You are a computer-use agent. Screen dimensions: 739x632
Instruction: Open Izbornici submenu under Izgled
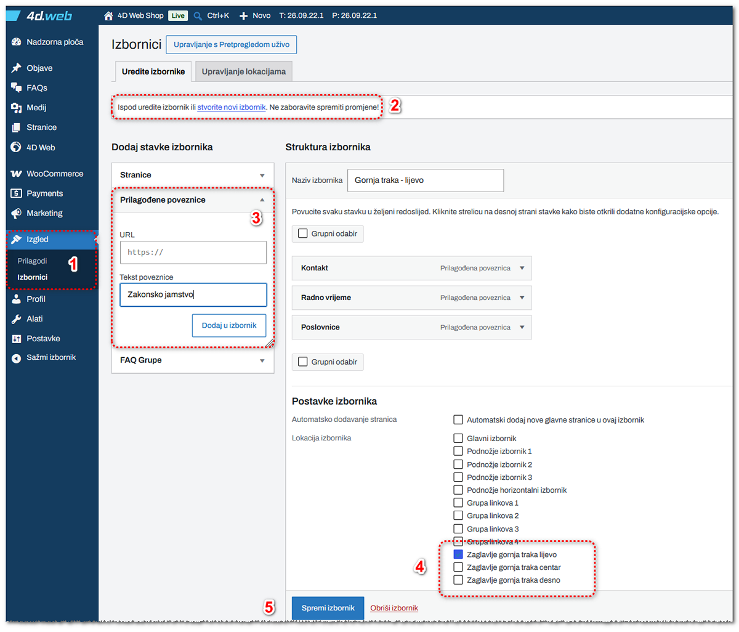pos(33,277)
